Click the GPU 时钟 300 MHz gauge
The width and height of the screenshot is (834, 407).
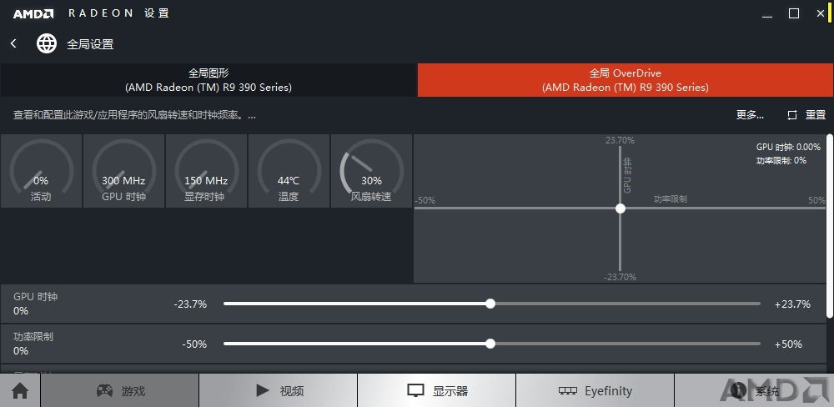pyautogui.click(x=124, y=171)
